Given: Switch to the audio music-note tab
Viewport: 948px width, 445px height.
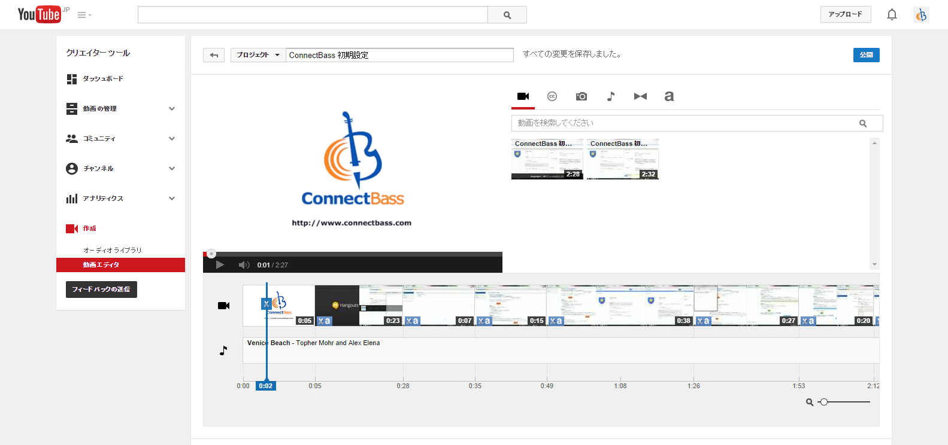Looking at the screenshot, I should pyautogui.click(x=611, y=96).
